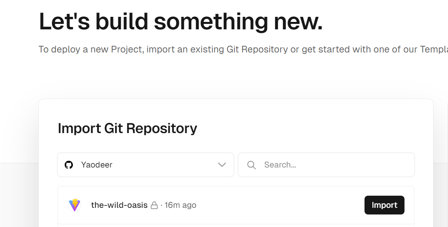Expand the chevron arrow next to Yaodeer
The image size is (448, 227).
222,165
